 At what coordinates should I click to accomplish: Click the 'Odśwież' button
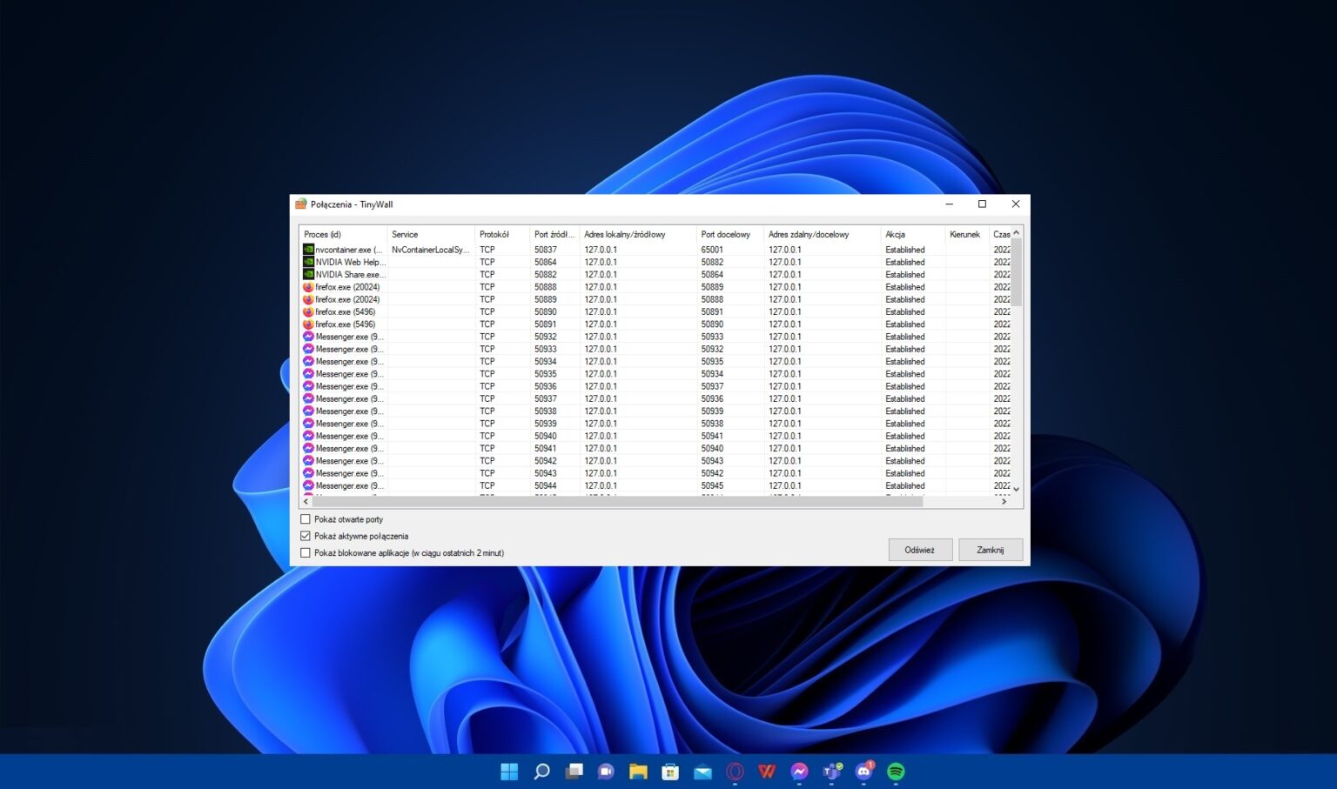click(x=919, y=550)
